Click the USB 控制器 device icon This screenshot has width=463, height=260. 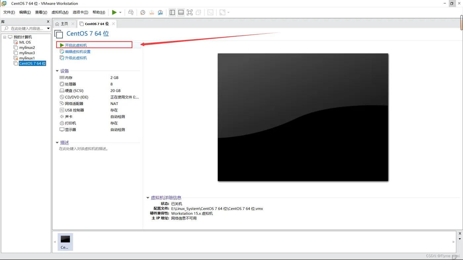point(62,110)
